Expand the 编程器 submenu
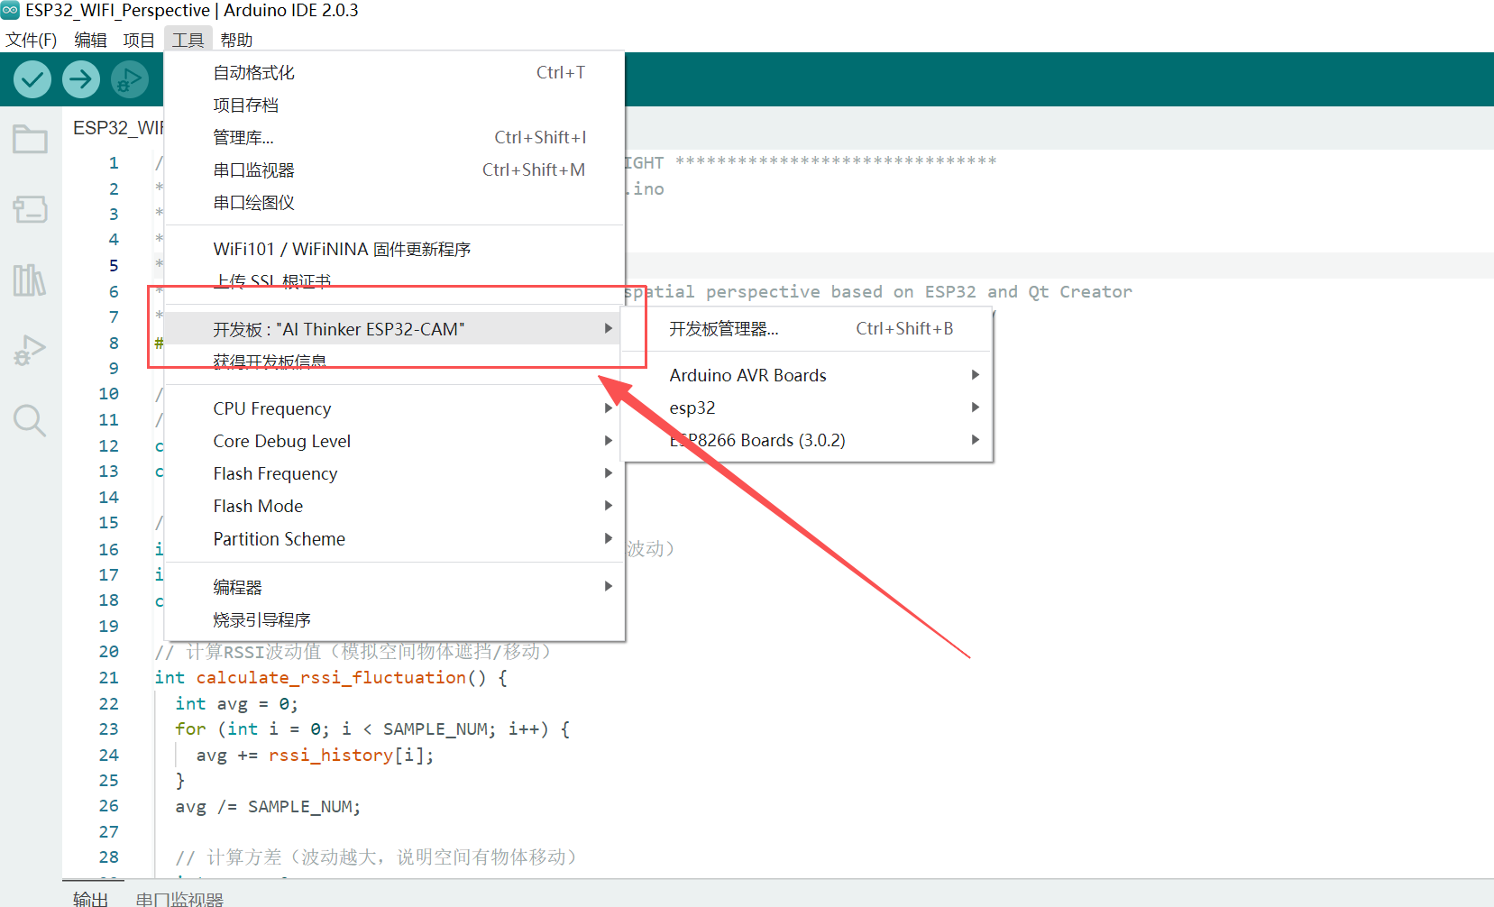 pyautogui.click(x=395, y=587)
